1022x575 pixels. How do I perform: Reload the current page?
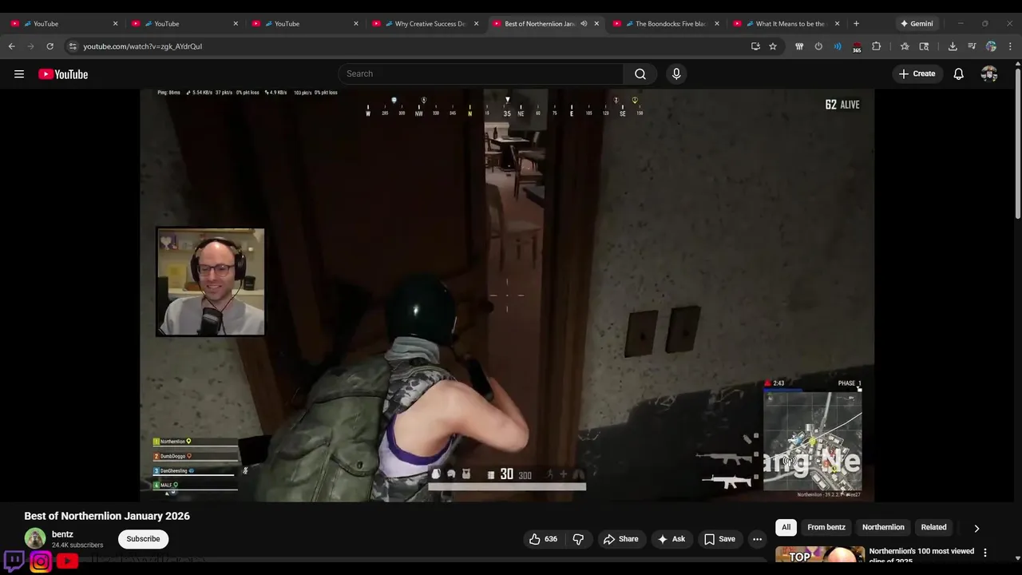pos(50,46)
